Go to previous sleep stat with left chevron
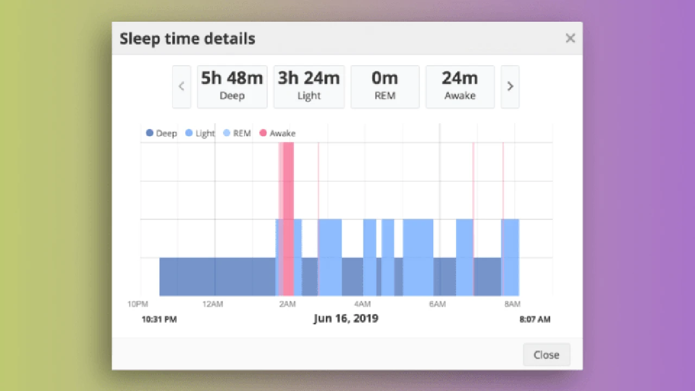 point(181,87)
